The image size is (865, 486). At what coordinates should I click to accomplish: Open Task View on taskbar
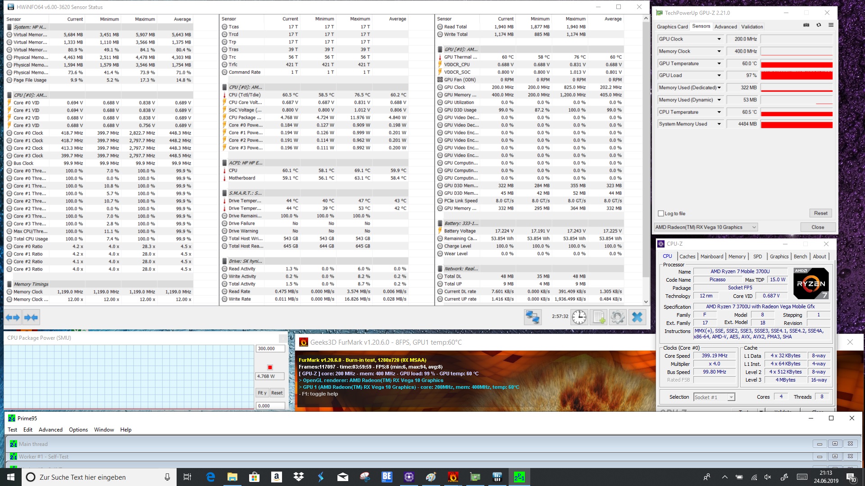click(187, 477)
